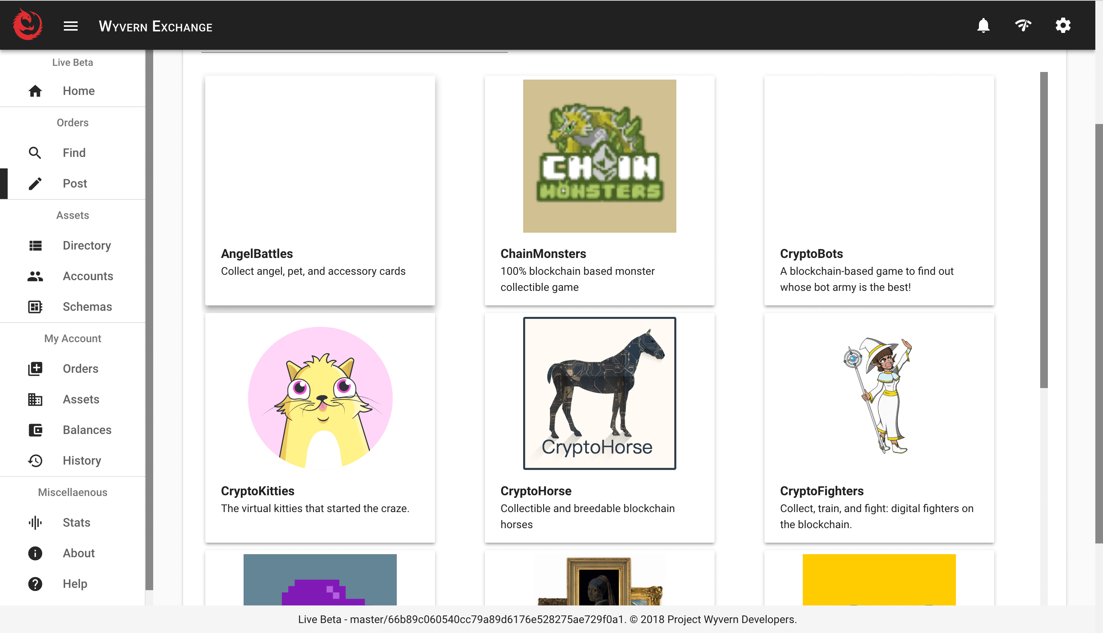
Task: Click the Accounts people icon
Action: click(35, 276)
